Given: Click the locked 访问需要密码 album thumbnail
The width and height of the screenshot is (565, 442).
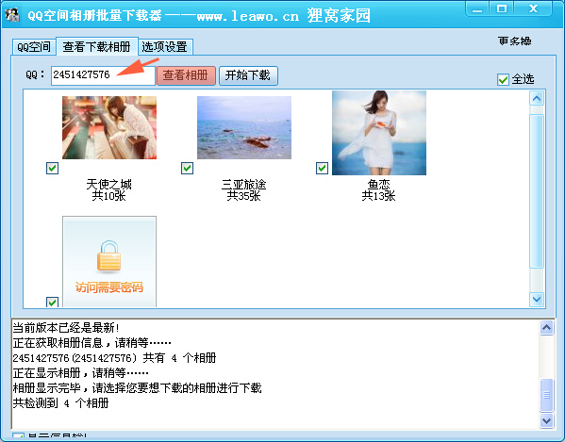Looking at the screenshot, I should click(x=109, y=262).
